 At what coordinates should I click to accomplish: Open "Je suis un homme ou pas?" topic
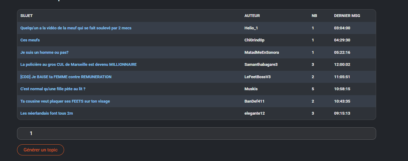[x=44, y=53]
